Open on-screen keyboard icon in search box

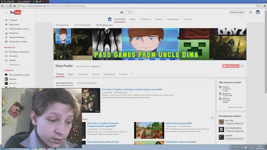122,12
